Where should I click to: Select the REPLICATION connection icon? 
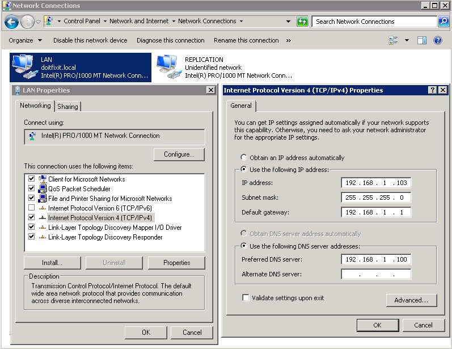coord(169,67)
